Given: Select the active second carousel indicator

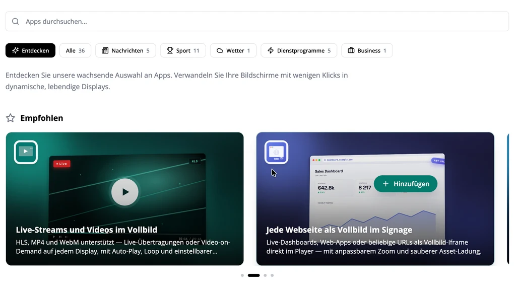Looking at the screenshot, I should [x=254, y=275].
